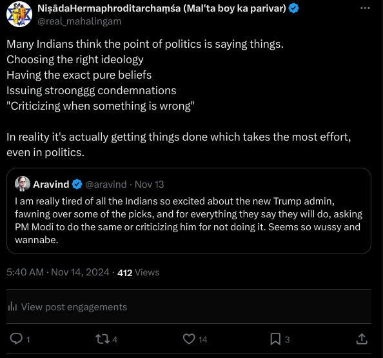Open the quoted tweet text about Trump admin

[188, 221]
